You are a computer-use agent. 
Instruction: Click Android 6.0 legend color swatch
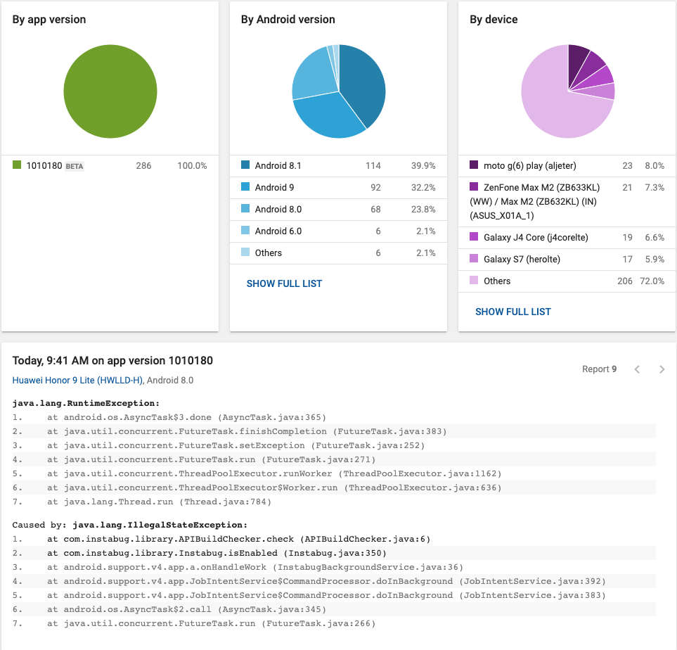pos(245,230)
